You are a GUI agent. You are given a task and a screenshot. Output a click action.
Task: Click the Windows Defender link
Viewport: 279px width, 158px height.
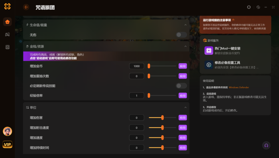click(x=239, y=87)
